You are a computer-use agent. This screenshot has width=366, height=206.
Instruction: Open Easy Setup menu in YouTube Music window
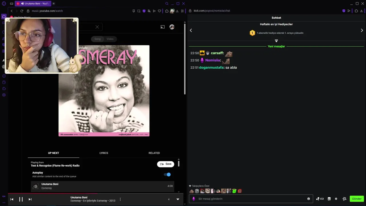tap(182, 11)
